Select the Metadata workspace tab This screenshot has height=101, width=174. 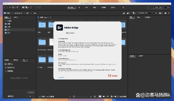point(104,8)
